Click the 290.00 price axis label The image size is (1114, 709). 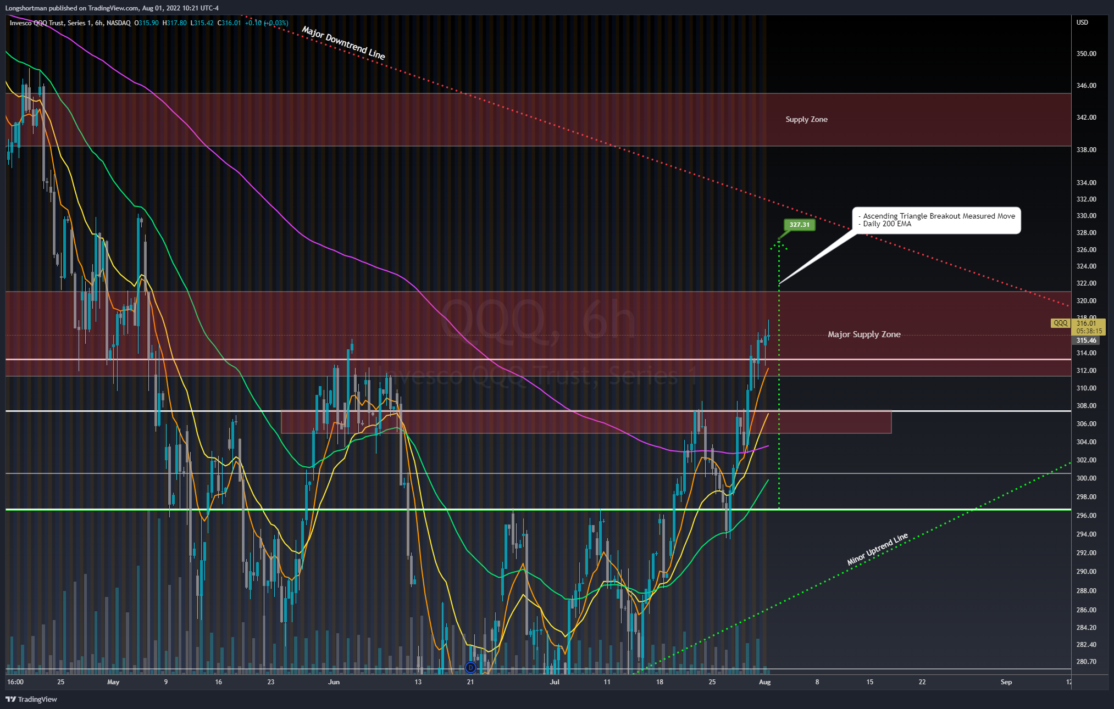(x=1086, y=572)
